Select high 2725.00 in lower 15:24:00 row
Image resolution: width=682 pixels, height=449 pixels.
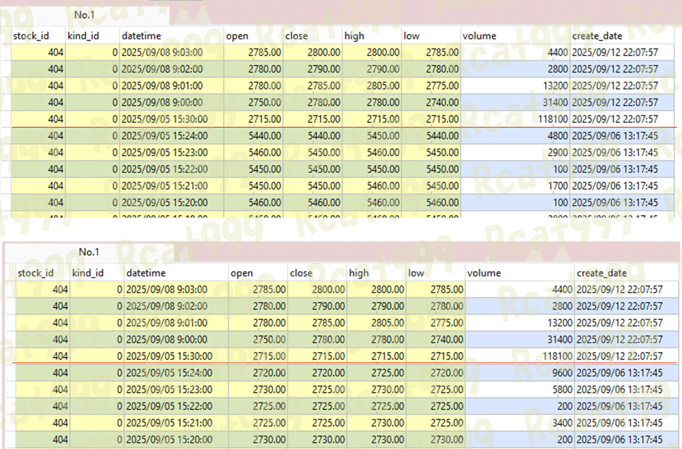click(x=376, y=373)
